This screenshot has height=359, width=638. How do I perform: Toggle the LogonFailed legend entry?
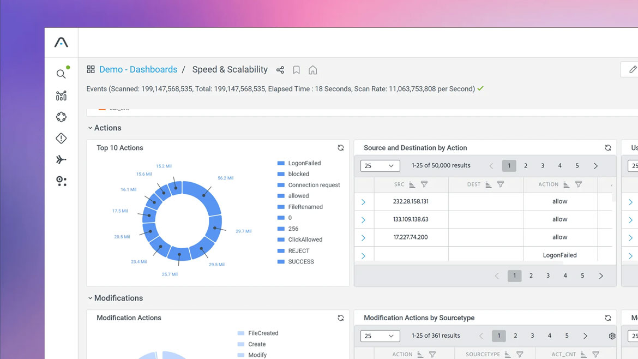[x=304, y=163]
